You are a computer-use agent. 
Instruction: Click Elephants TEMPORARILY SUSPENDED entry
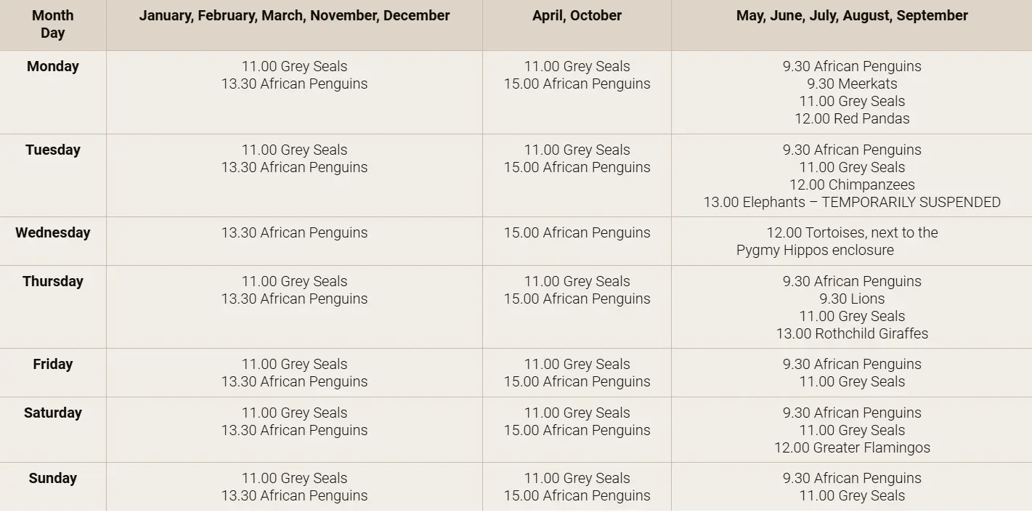pyautogui.click(x=852, y=202)
